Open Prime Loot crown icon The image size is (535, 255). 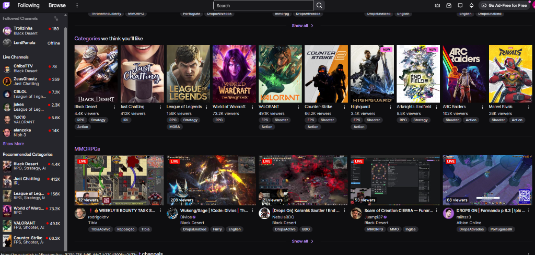[x=437, y=5]
